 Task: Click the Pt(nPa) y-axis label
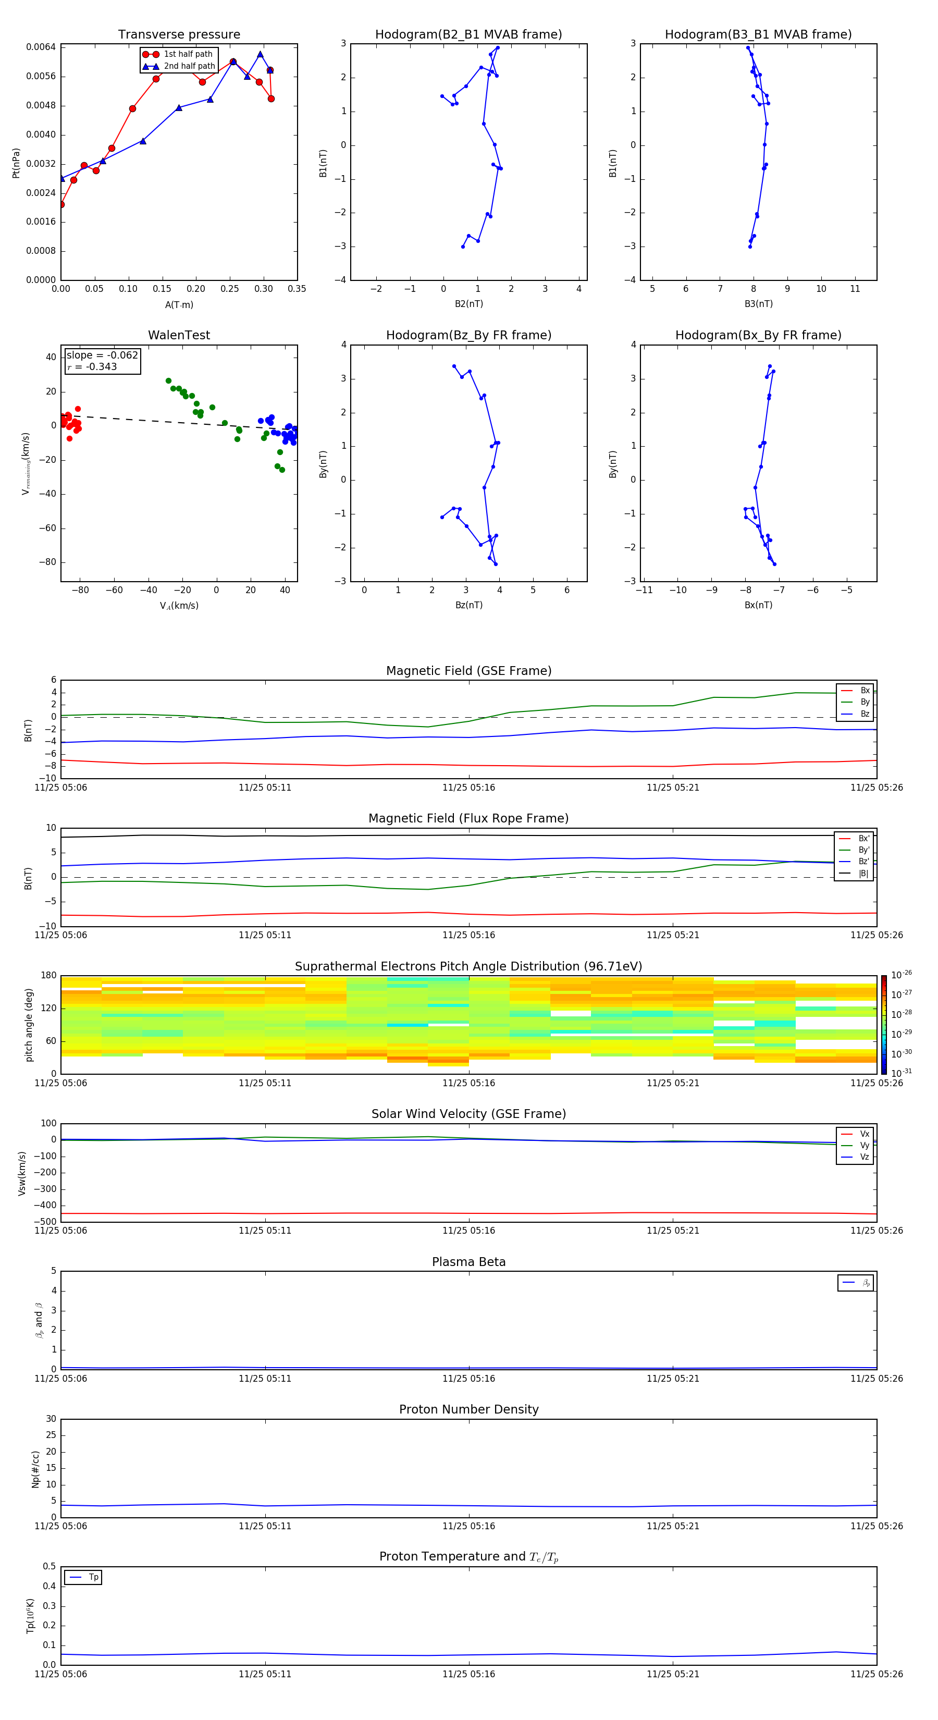(x=16, y=163)
